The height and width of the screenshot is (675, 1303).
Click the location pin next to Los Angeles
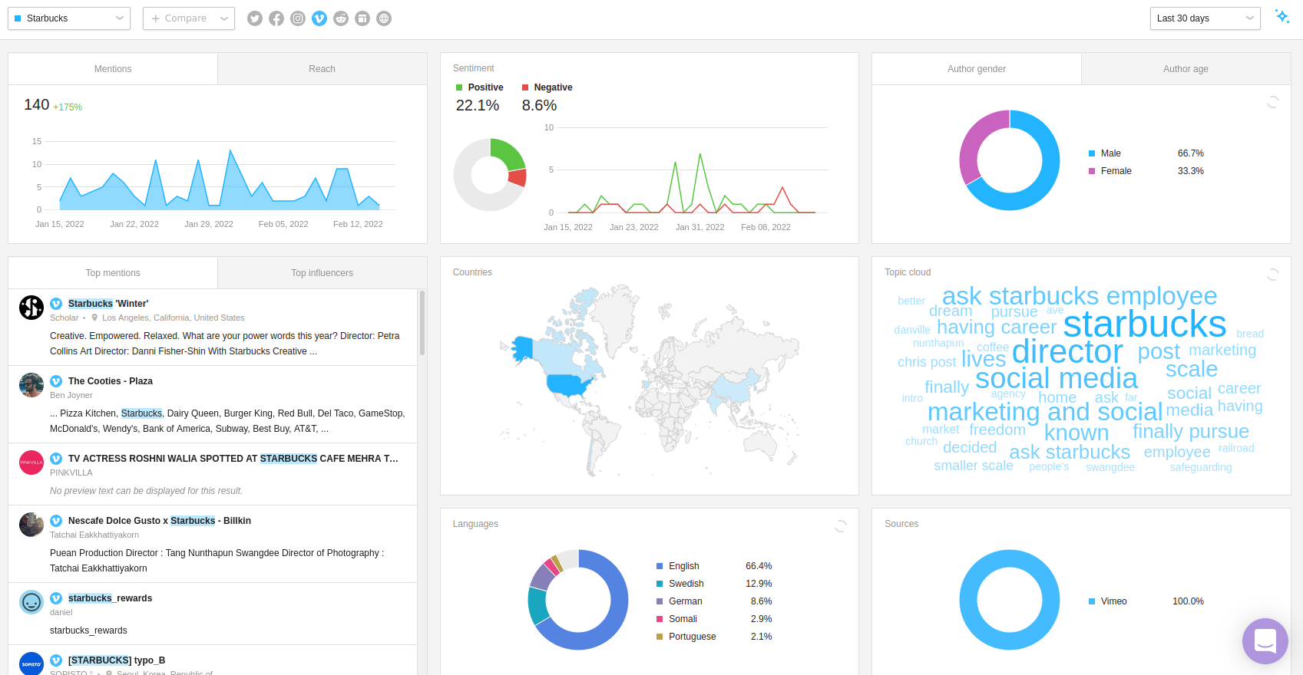tap(94, 318)
